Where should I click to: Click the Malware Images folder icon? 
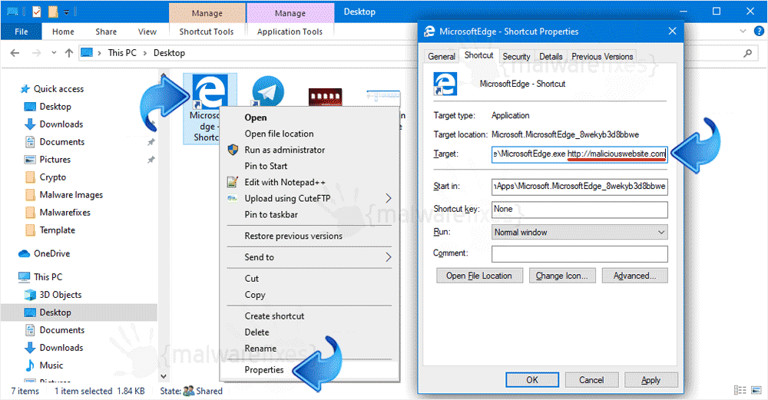coord(31,195)
